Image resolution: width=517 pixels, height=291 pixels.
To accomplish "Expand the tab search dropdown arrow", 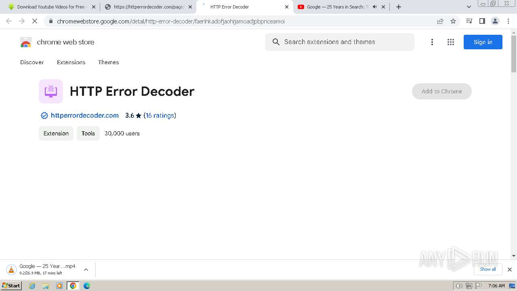I will point(469,7).
